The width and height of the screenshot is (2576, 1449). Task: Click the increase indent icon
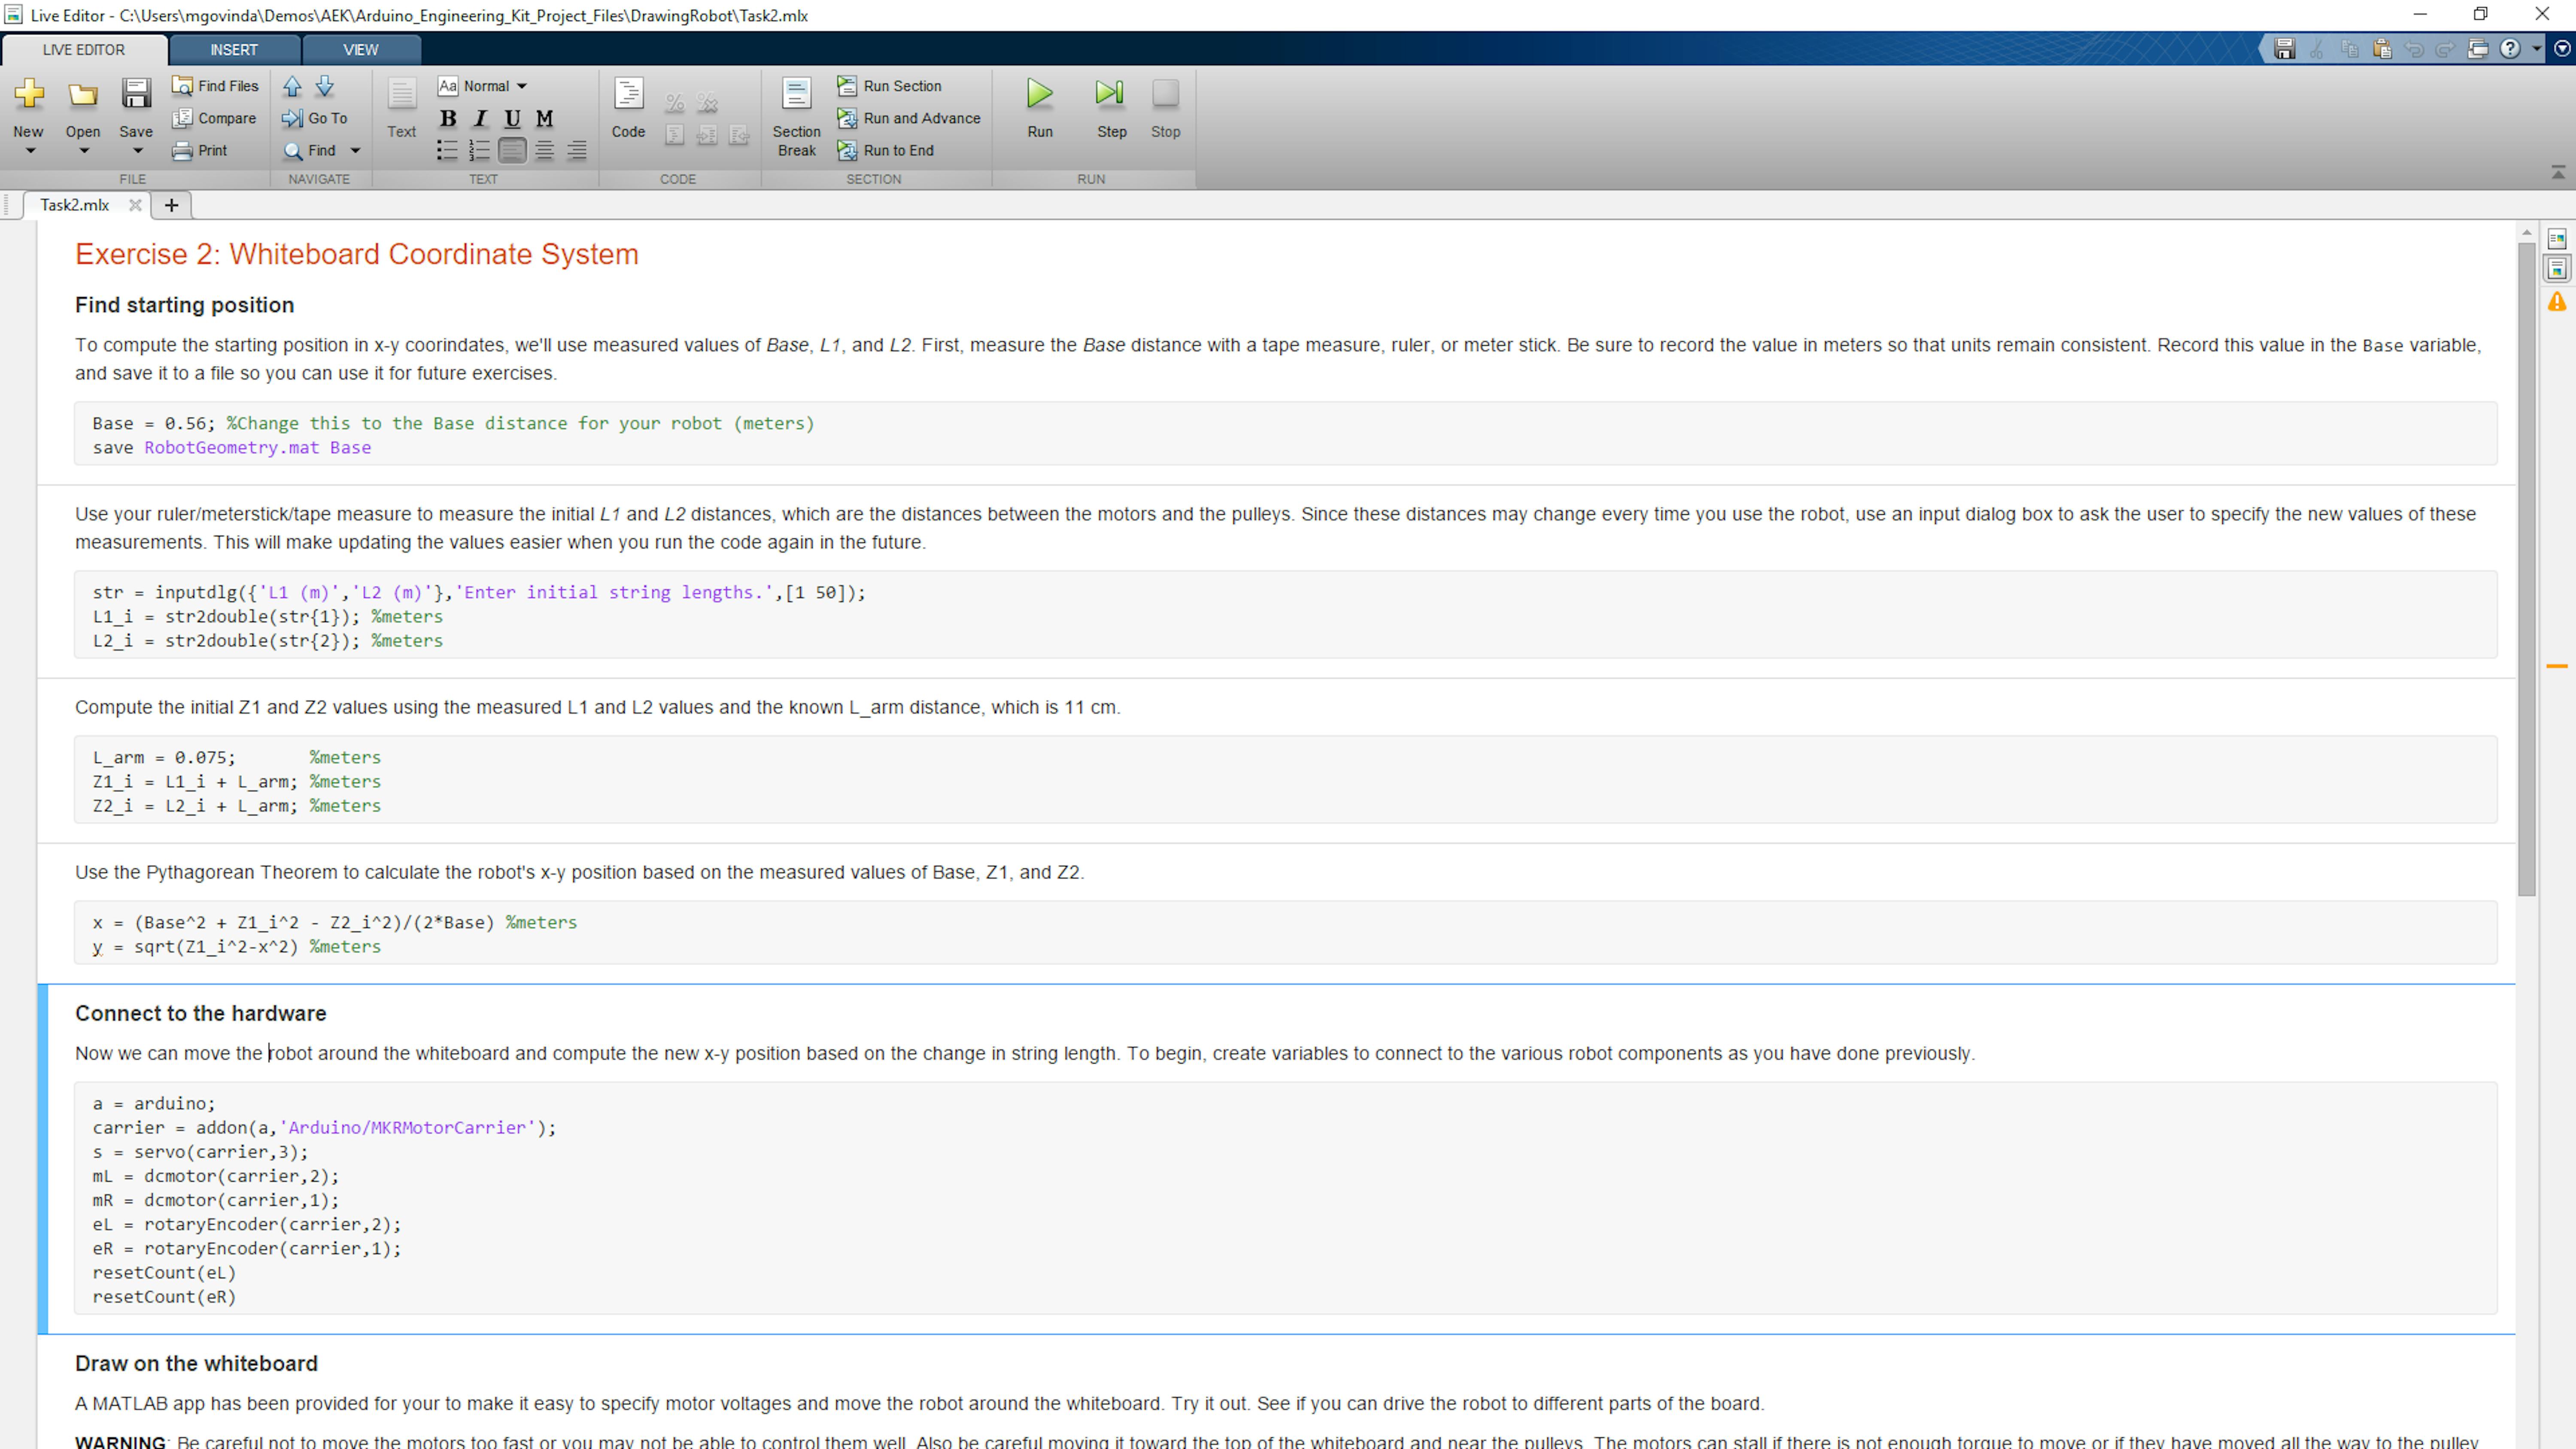click(707, 135)
